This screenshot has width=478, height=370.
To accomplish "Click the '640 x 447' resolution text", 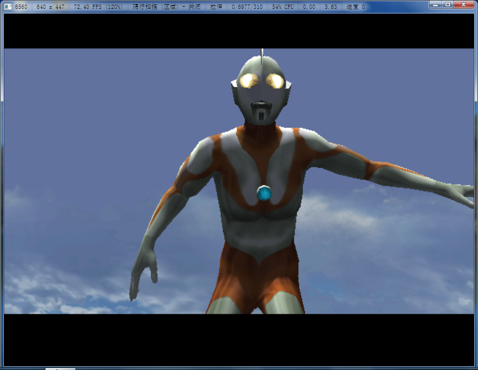I will click(x=51, y=7).
